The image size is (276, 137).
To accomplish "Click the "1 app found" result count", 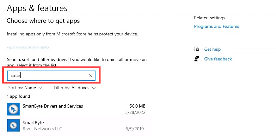I will 19,96.
